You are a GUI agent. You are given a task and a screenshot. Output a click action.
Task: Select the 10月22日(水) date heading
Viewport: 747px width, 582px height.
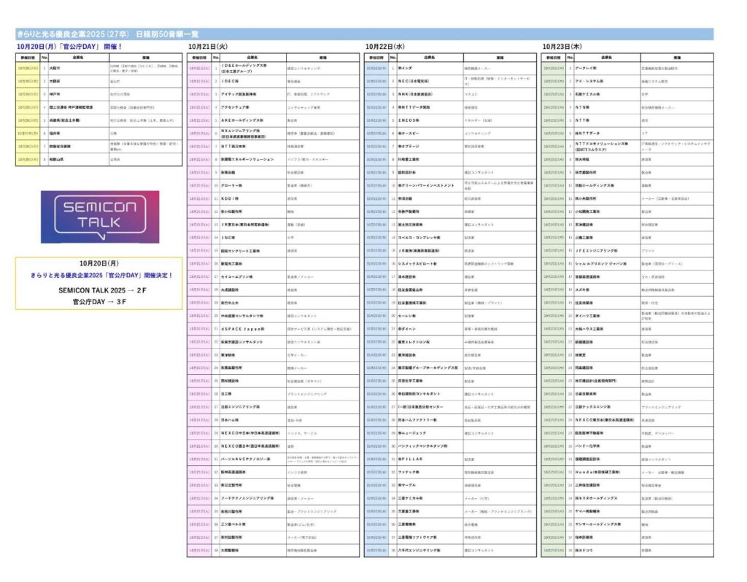point(384,46)
